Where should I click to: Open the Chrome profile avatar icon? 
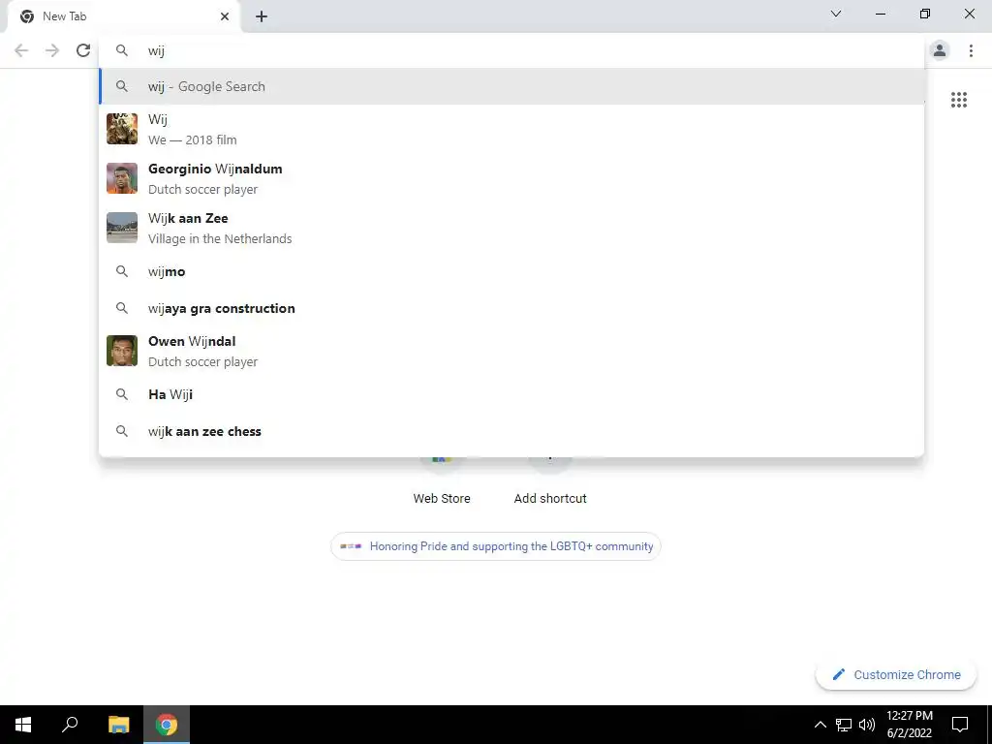(940, 50)
